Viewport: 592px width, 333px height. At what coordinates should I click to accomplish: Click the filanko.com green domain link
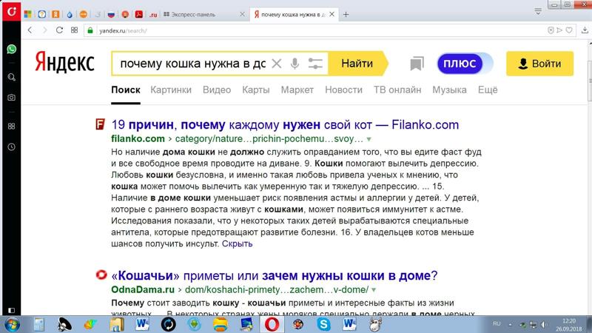(138, 139)
